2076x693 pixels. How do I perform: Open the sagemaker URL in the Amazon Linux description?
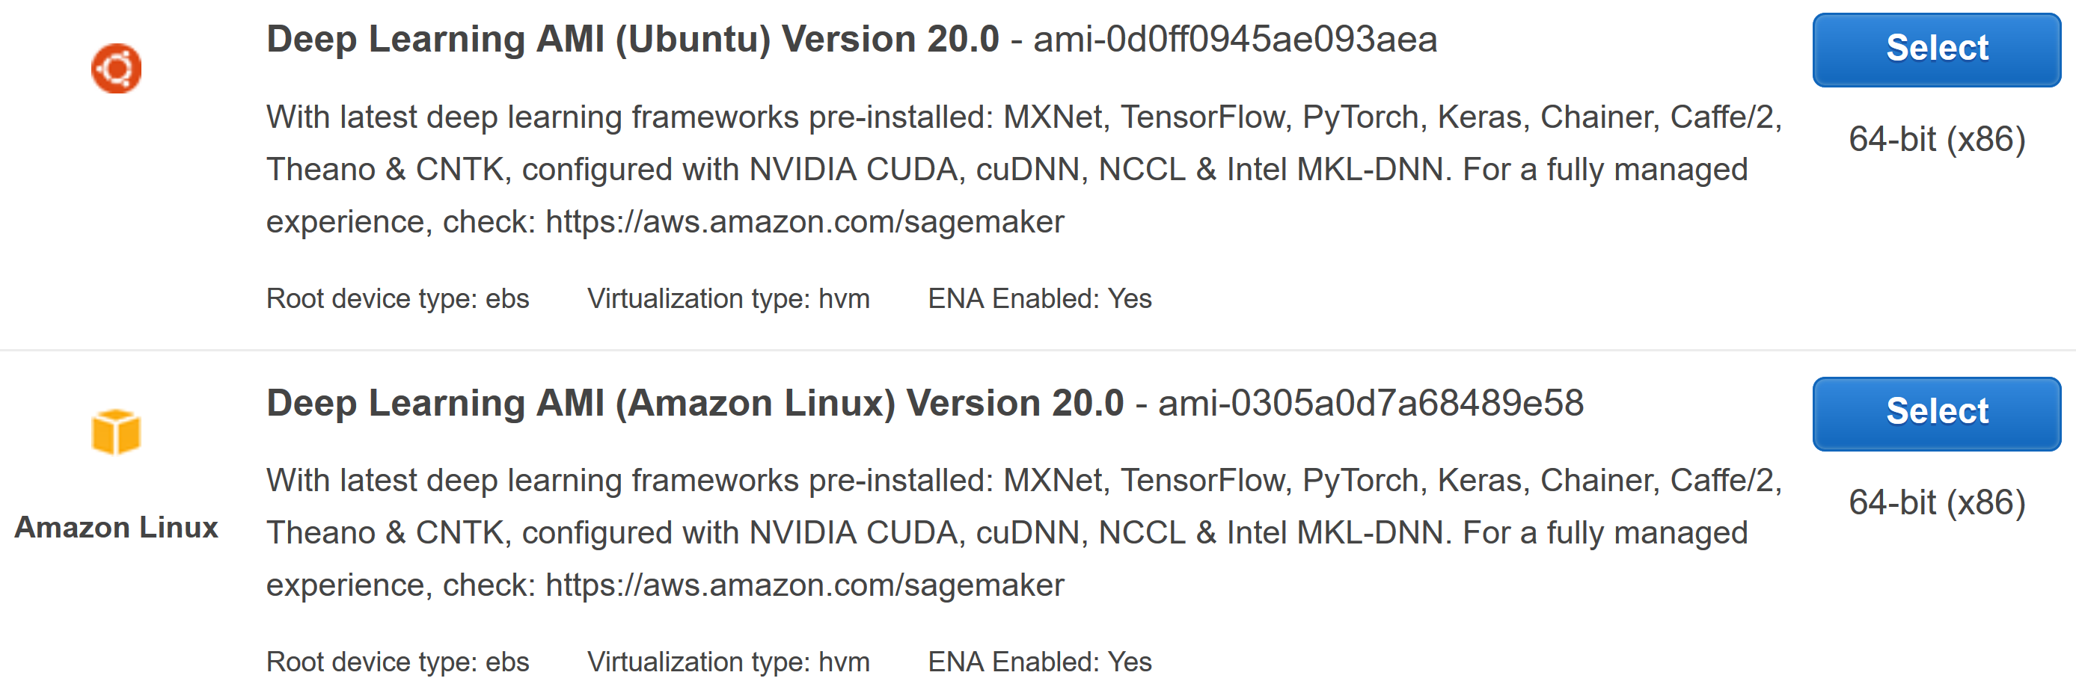tap(804, 585)
